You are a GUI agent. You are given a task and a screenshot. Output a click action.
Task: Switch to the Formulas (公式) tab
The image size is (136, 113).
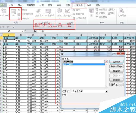[42, 5]
